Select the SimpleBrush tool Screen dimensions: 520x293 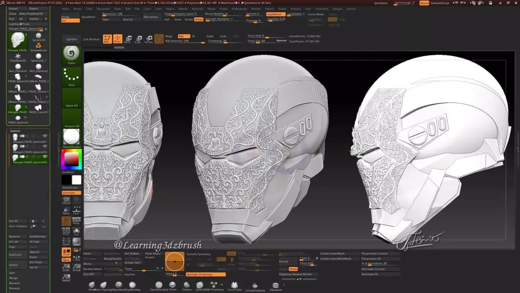(x=38, y=47)
